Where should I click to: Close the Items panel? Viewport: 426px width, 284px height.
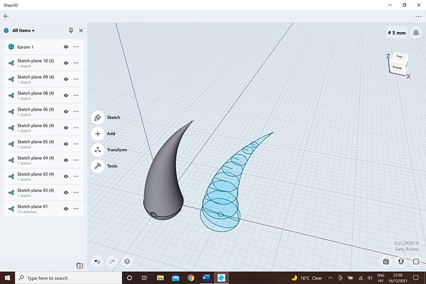(81, 30)
